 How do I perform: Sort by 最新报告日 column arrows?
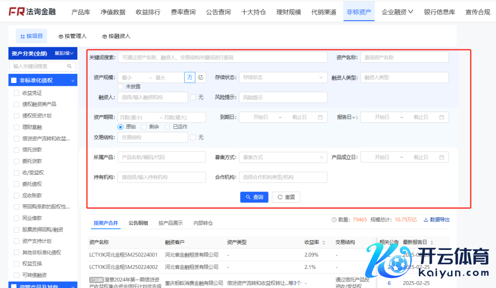pos(431,242)
